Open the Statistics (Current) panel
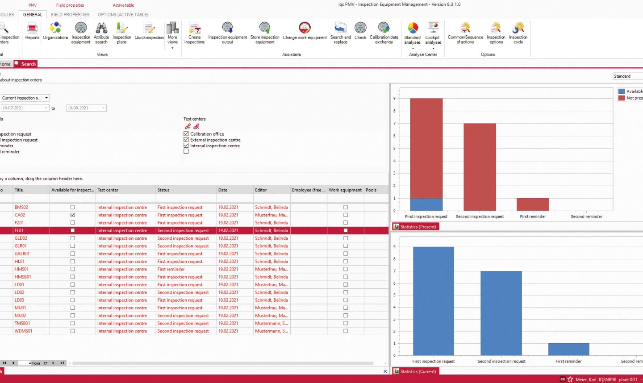Viewport: 643px width, 383px height. click(415, 371)
